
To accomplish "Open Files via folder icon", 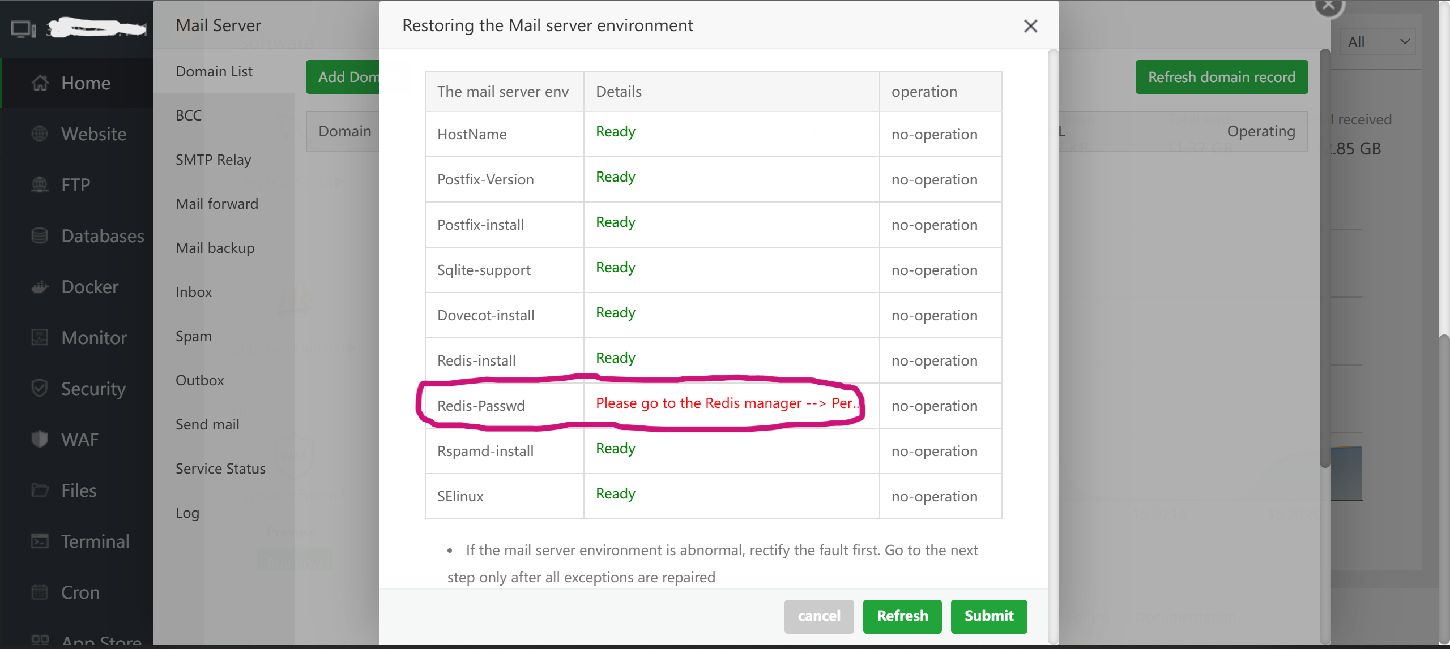I will [40, 491].
